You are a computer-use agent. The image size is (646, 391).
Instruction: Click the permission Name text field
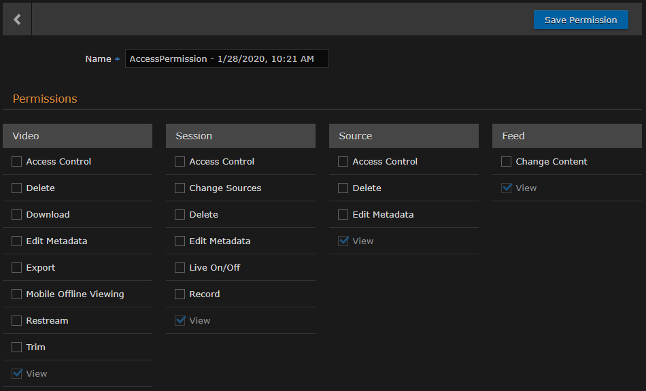[x=226, y=59]
